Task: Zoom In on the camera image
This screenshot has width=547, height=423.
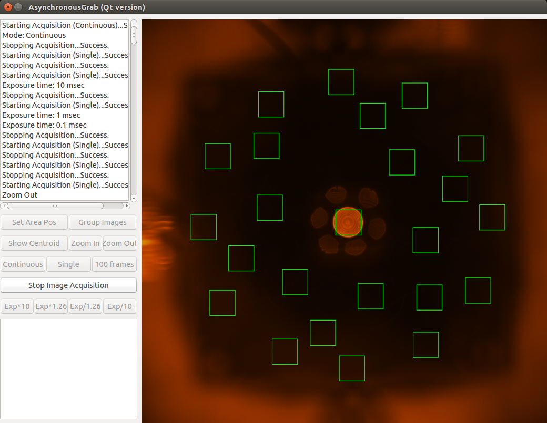Action: pos(85,243)
